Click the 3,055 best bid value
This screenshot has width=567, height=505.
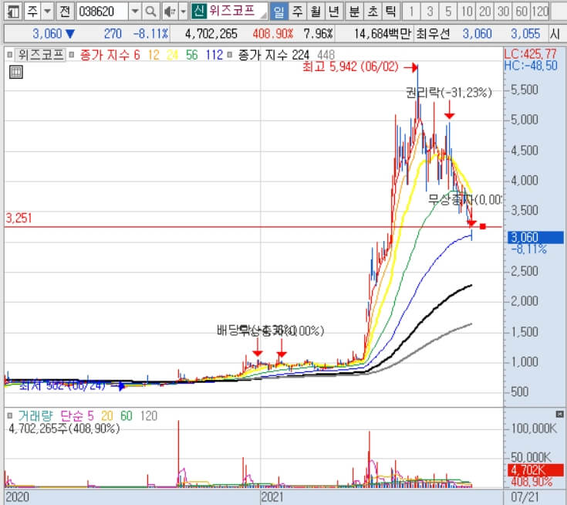[x=525, y=34]
